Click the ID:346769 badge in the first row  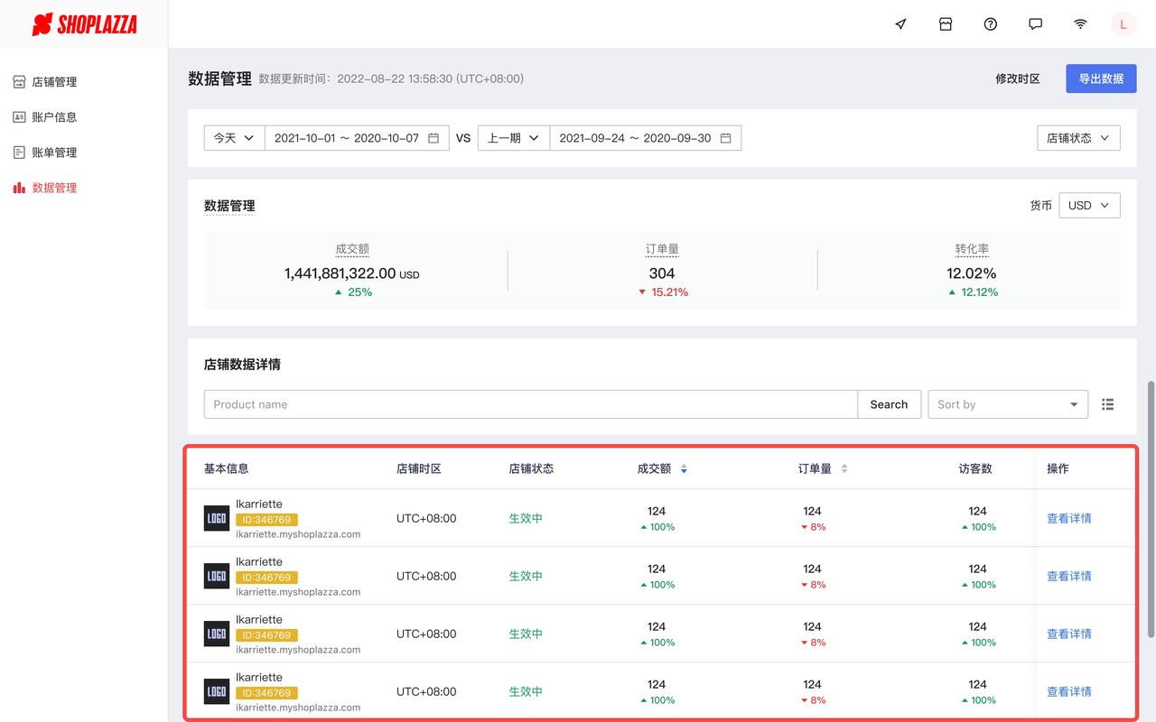pos(266,520)
